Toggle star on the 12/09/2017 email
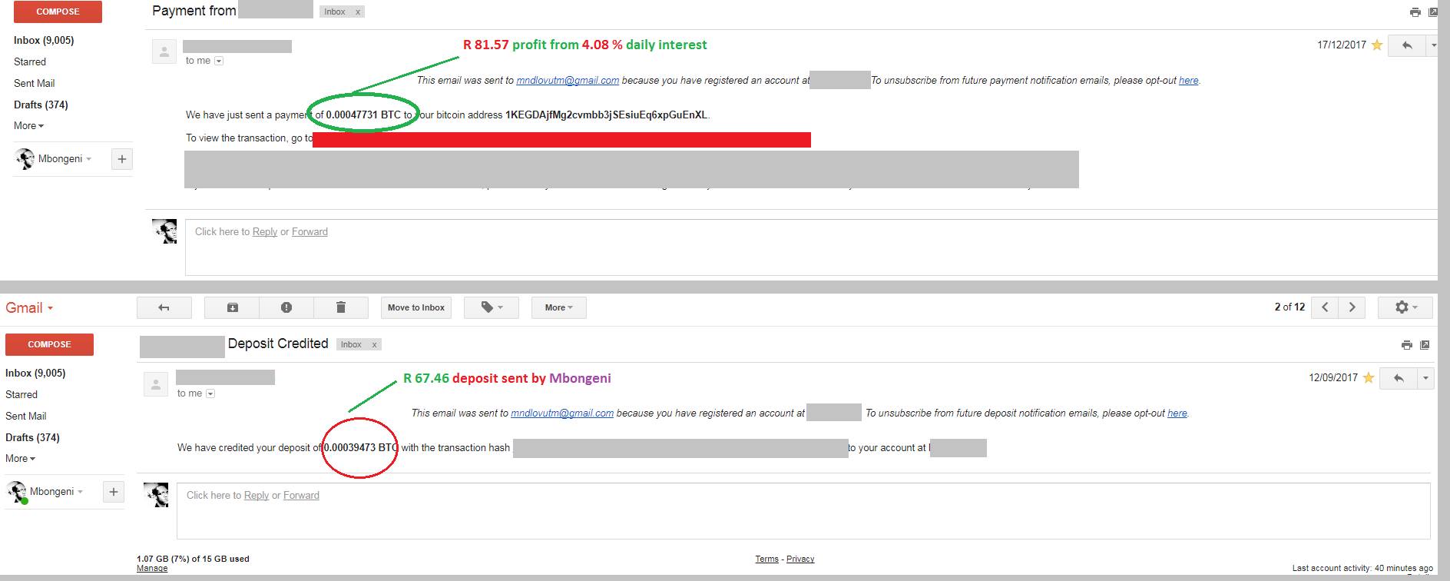 tap(1368, 378)
